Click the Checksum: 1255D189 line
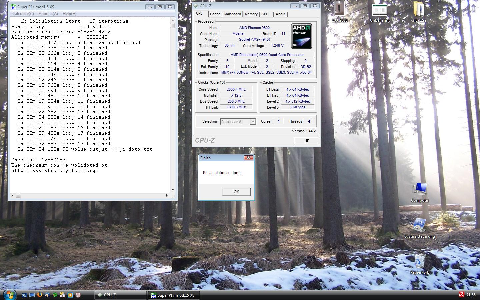The image size is (480, 300). pos(38,160)
